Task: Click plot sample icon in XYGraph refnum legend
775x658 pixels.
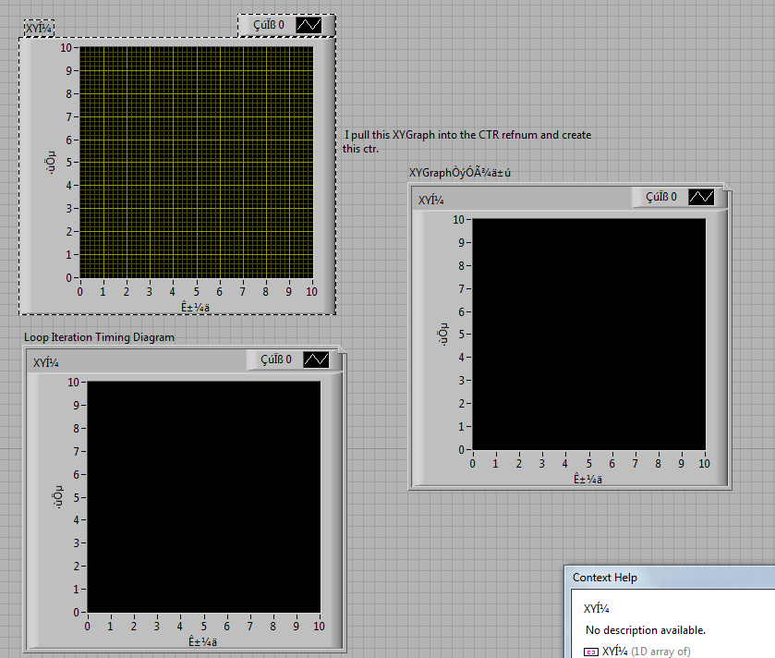Action: [x=702, y=197]
